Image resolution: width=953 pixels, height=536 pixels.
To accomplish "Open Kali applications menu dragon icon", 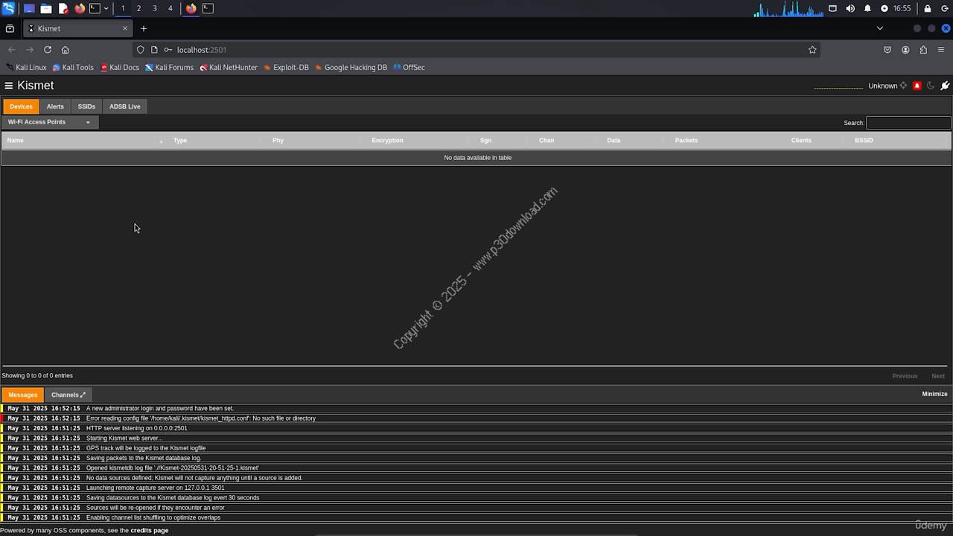I will (x=8, y=8).
